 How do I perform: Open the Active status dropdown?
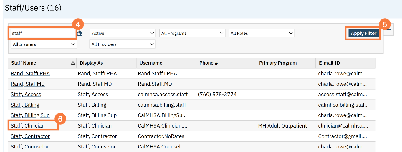[x=123, y=33]
